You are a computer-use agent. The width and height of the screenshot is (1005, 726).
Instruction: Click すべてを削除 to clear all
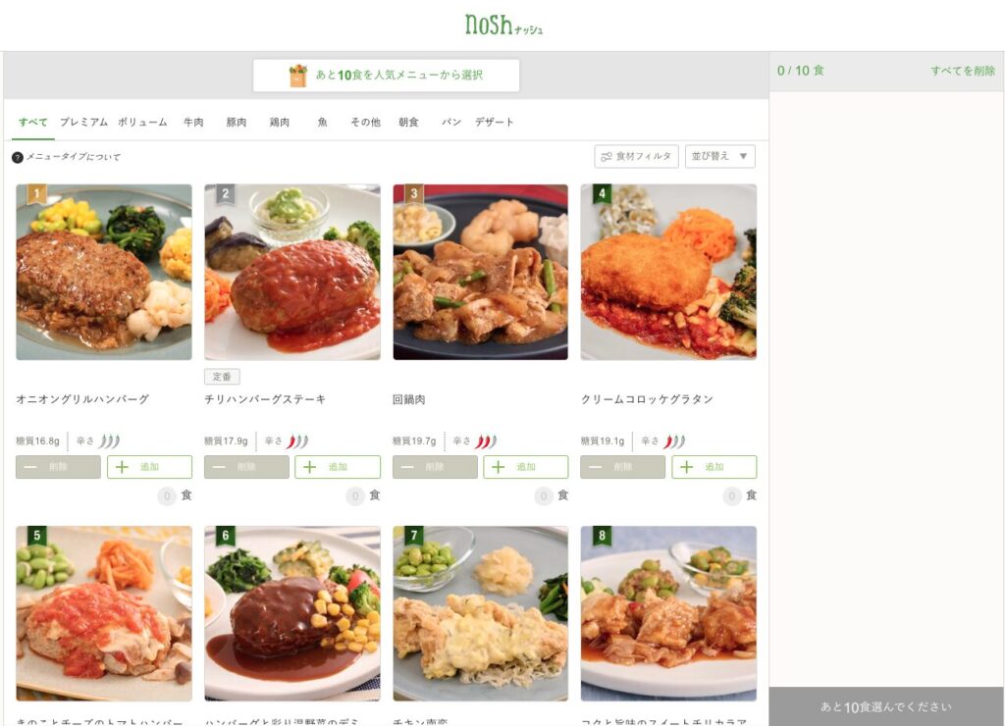pos(963,71)
